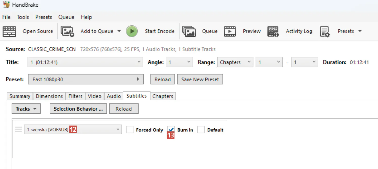This screenshot has width=378, height=169.
Task: Open the svenska VOBSUB track dropdown
Action: coord(73,129)
